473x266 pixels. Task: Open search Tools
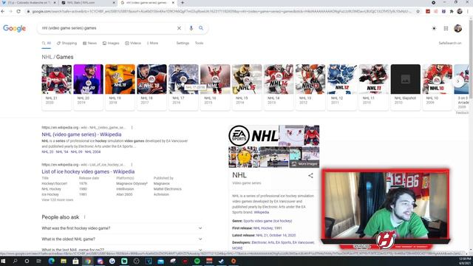(199, 44)
